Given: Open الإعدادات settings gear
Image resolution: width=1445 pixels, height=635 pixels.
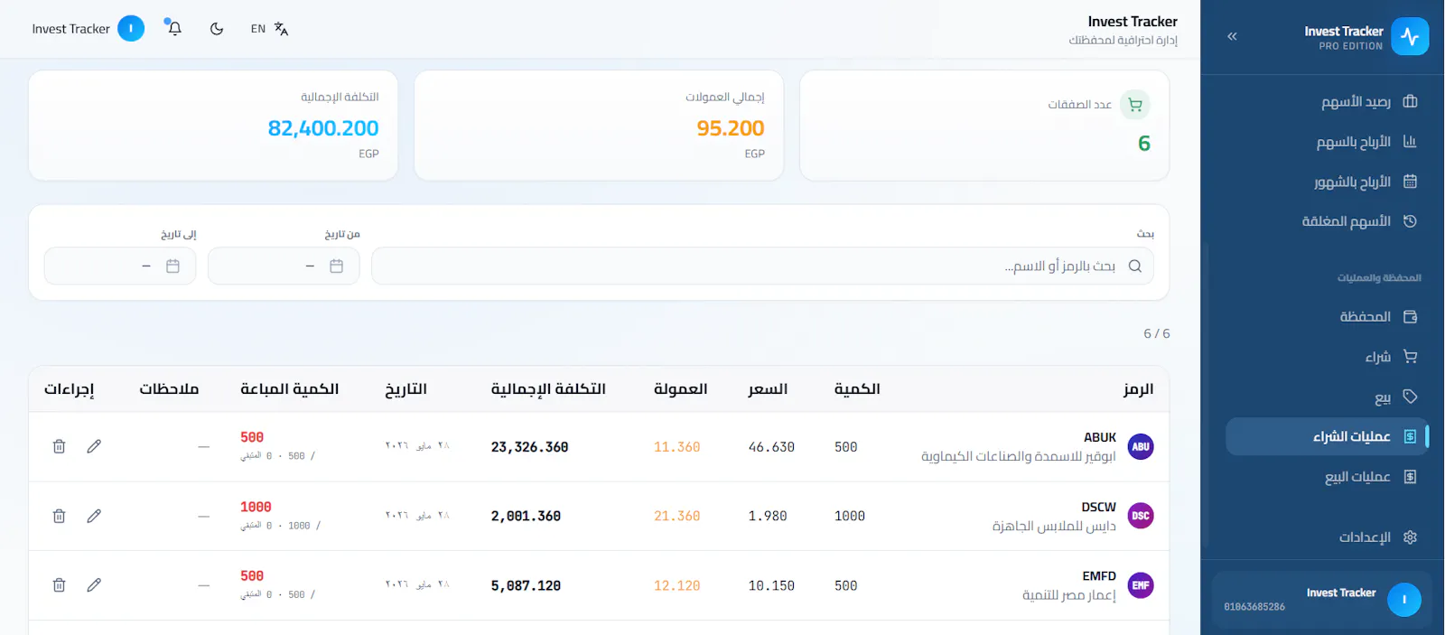Looking at the screenshot, I should 1410,537.
